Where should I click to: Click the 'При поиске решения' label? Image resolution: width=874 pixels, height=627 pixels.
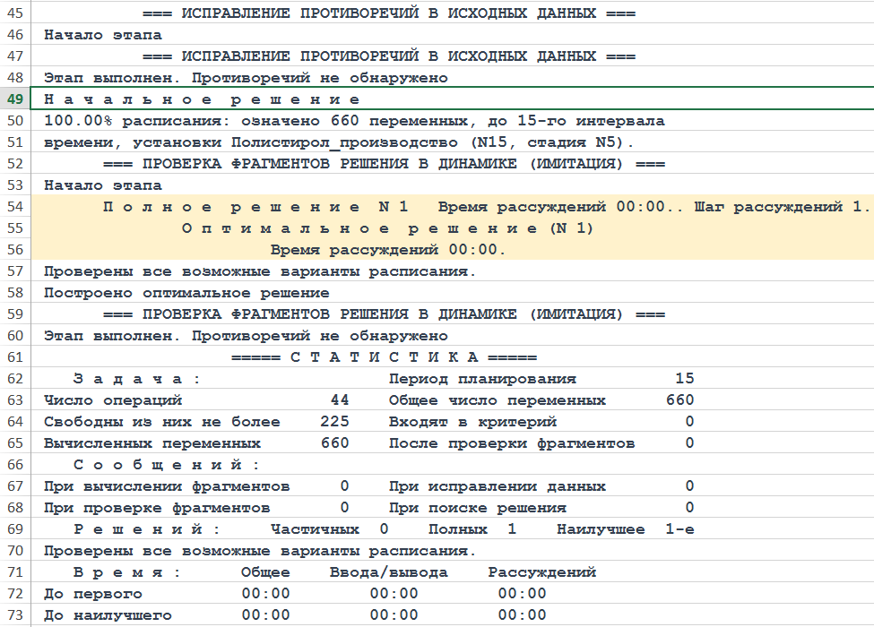[x=477, y=508]
